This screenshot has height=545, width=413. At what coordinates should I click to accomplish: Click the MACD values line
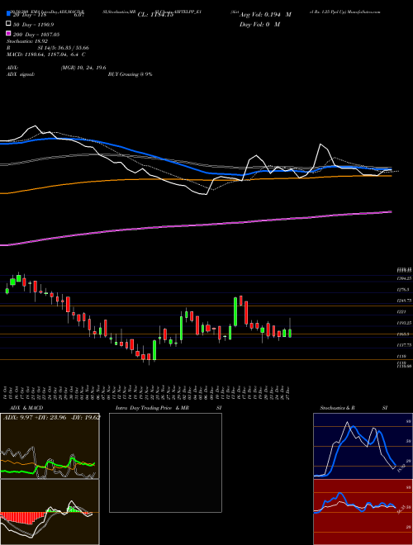[46, 54]
